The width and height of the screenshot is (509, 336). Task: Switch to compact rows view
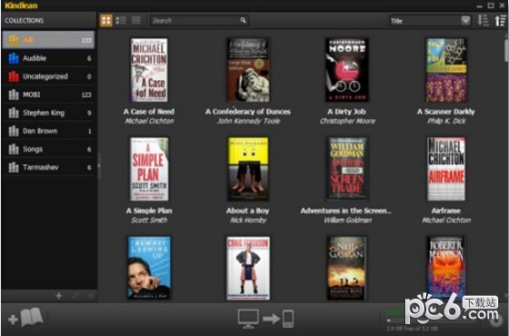[136, 20]
